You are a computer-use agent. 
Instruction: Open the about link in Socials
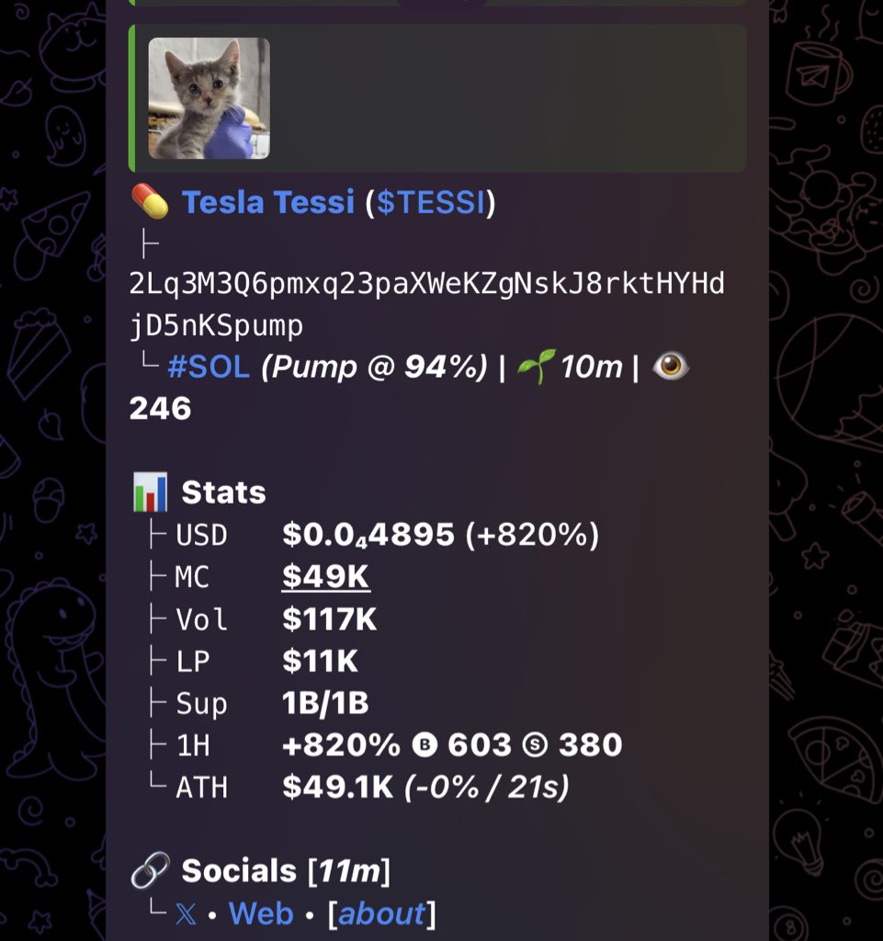tap(381, 914)
